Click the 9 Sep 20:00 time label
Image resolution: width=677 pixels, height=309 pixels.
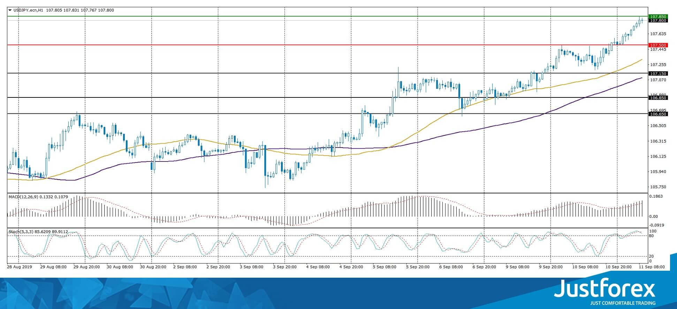[x=551, y=267]
